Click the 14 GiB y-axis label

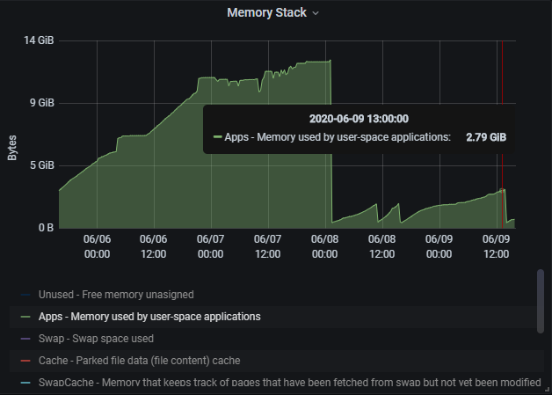click(39, 40)
